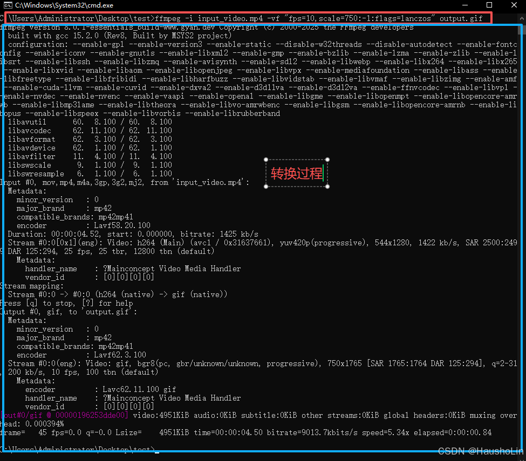Viewport: 526px width, 461px height.
Task: Click the scrollbar up arrow
Action: [x=522, y=18]
